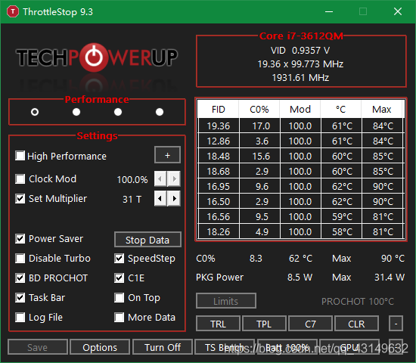Click the plus button beside High Performance
This screenshot has height=363, width=416.
(x=167, y=155)
